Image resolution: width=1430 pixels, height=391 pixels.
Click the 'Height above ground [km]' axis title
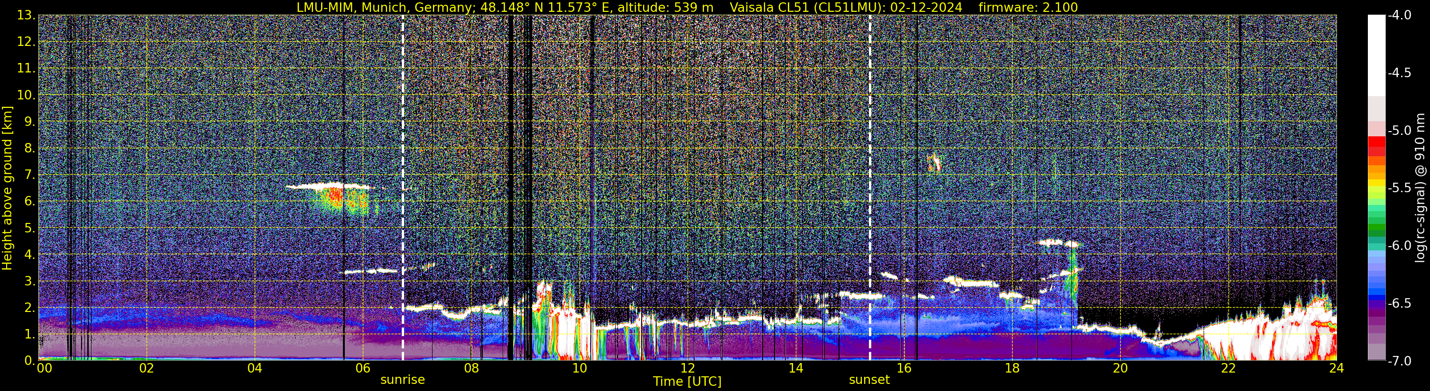coord(7,188)
